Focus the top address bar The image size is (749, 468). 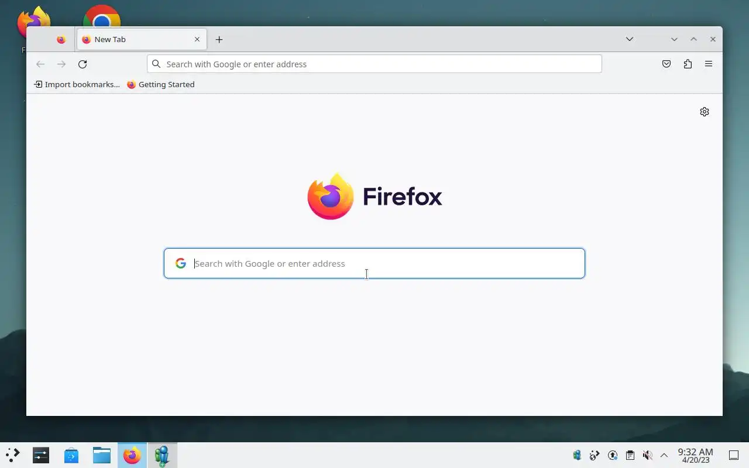(374, 64)
